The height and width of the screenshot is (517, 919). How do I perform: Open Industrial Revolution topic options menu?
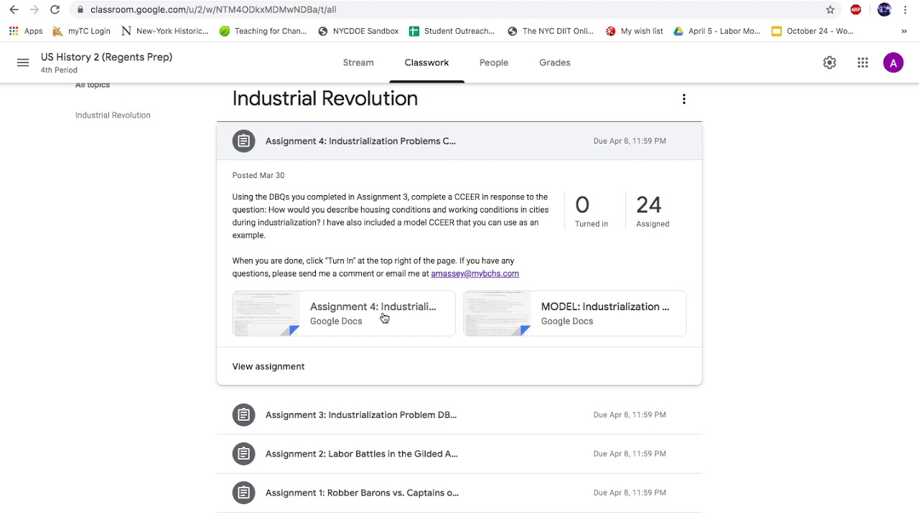[684, 99]
